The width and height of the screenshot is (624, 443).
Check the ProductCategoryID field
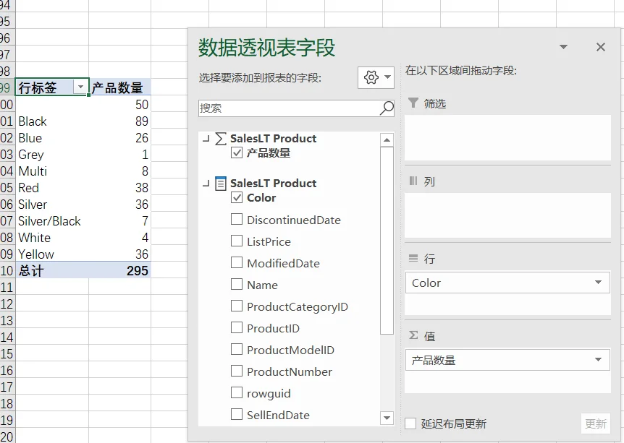[x=237, y=306]
